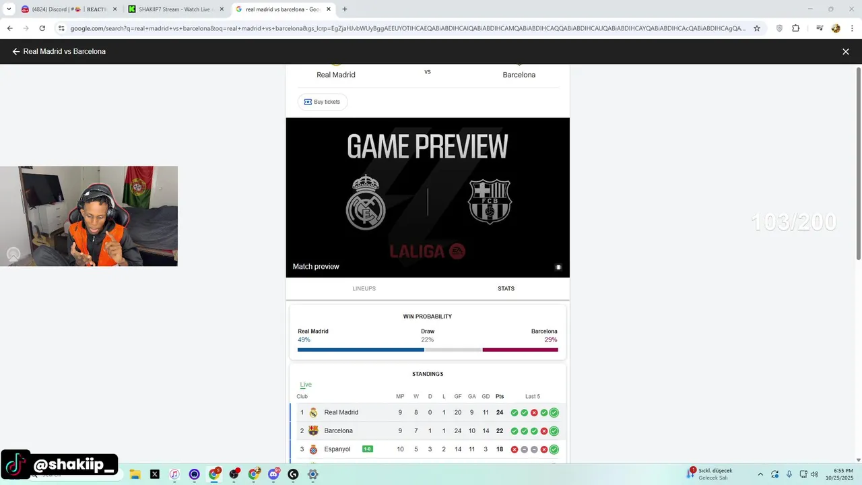862x485 pixels.
Task: Play the Game Preview video thumbnail
Action: pos(428,197)
